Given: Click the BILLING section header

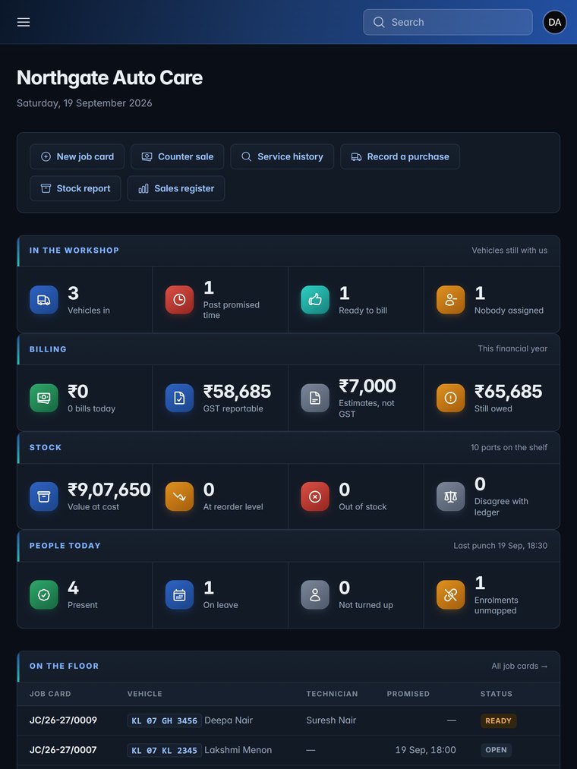Looking at the screenshot, I should tap(48, 349).
